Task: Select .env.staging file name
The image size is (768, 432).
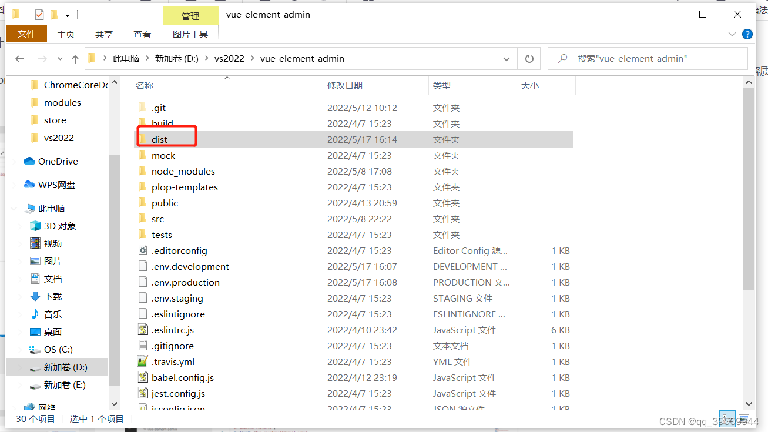Action: [x=177, y=298]
